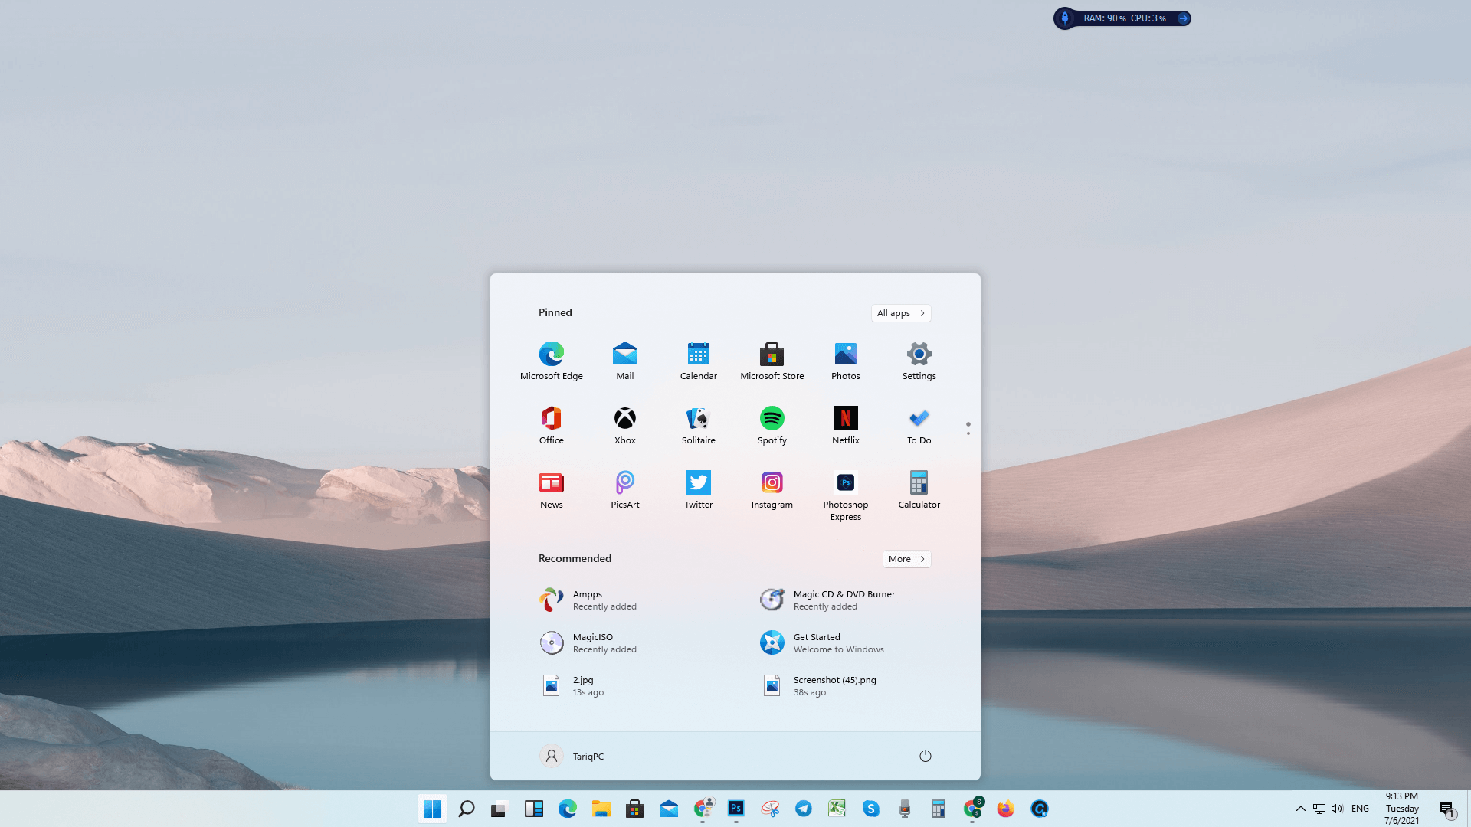Image resolution: width=1471 pixels, height=827 pixels.
Task: Click the Twitter pinned app
Action: tap(698, 488)
